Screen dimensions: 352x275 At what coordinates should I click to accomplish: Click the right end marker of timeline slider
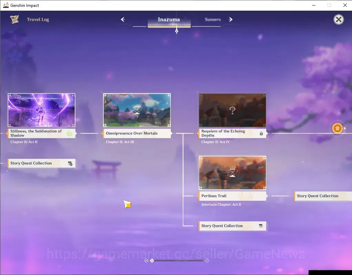tap(207, 261)
